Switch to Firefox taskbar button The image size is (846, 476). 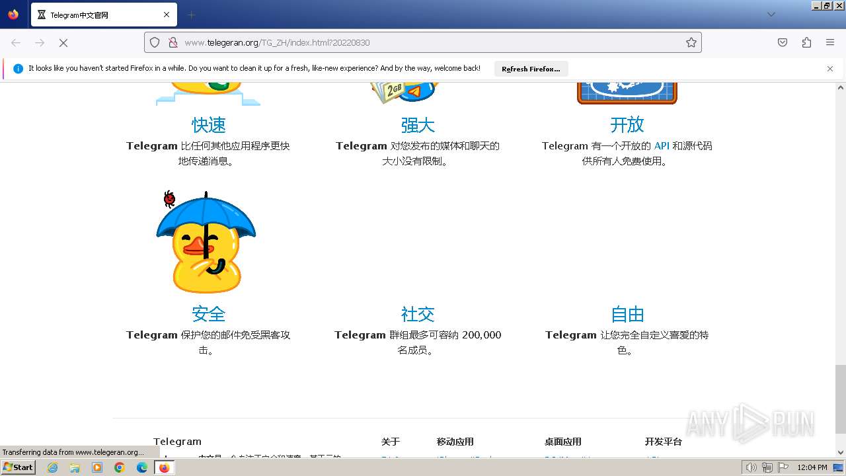coord(164,467)
